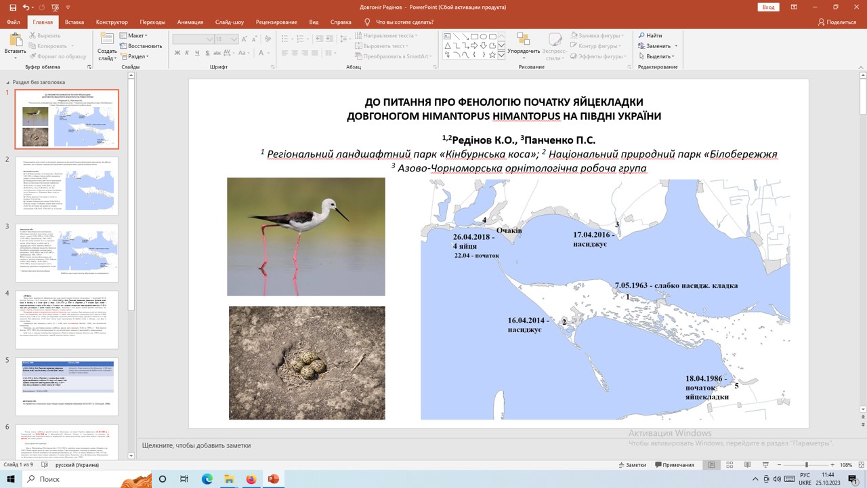
Task: Click Format Painter (Формат по образцу)
Action: click(57, 56)
